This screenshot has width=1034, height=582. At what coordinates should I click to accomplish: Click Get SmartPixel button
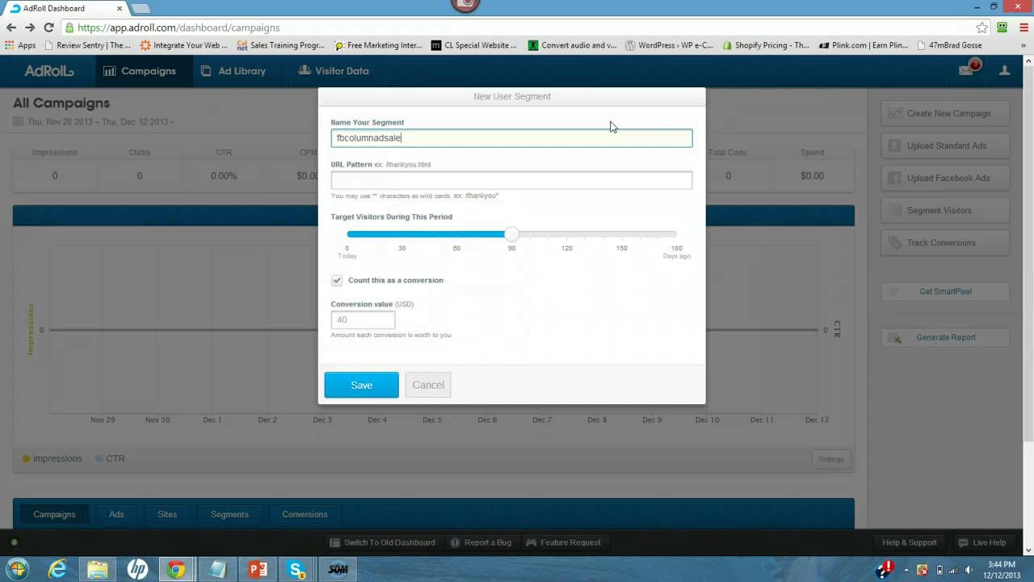pos(946,291)
